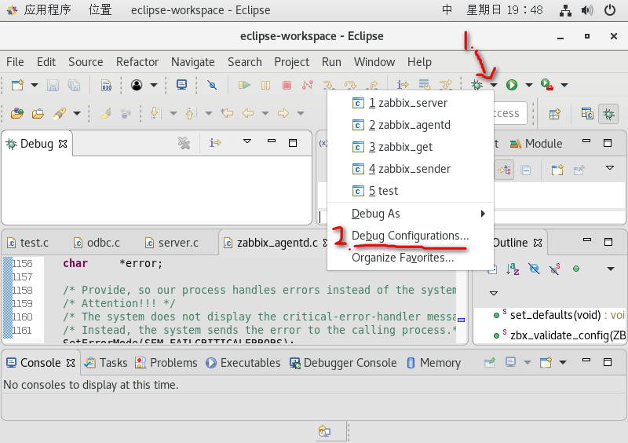
Task: Click the Save toolbar icon
Action: coord(53,85)
